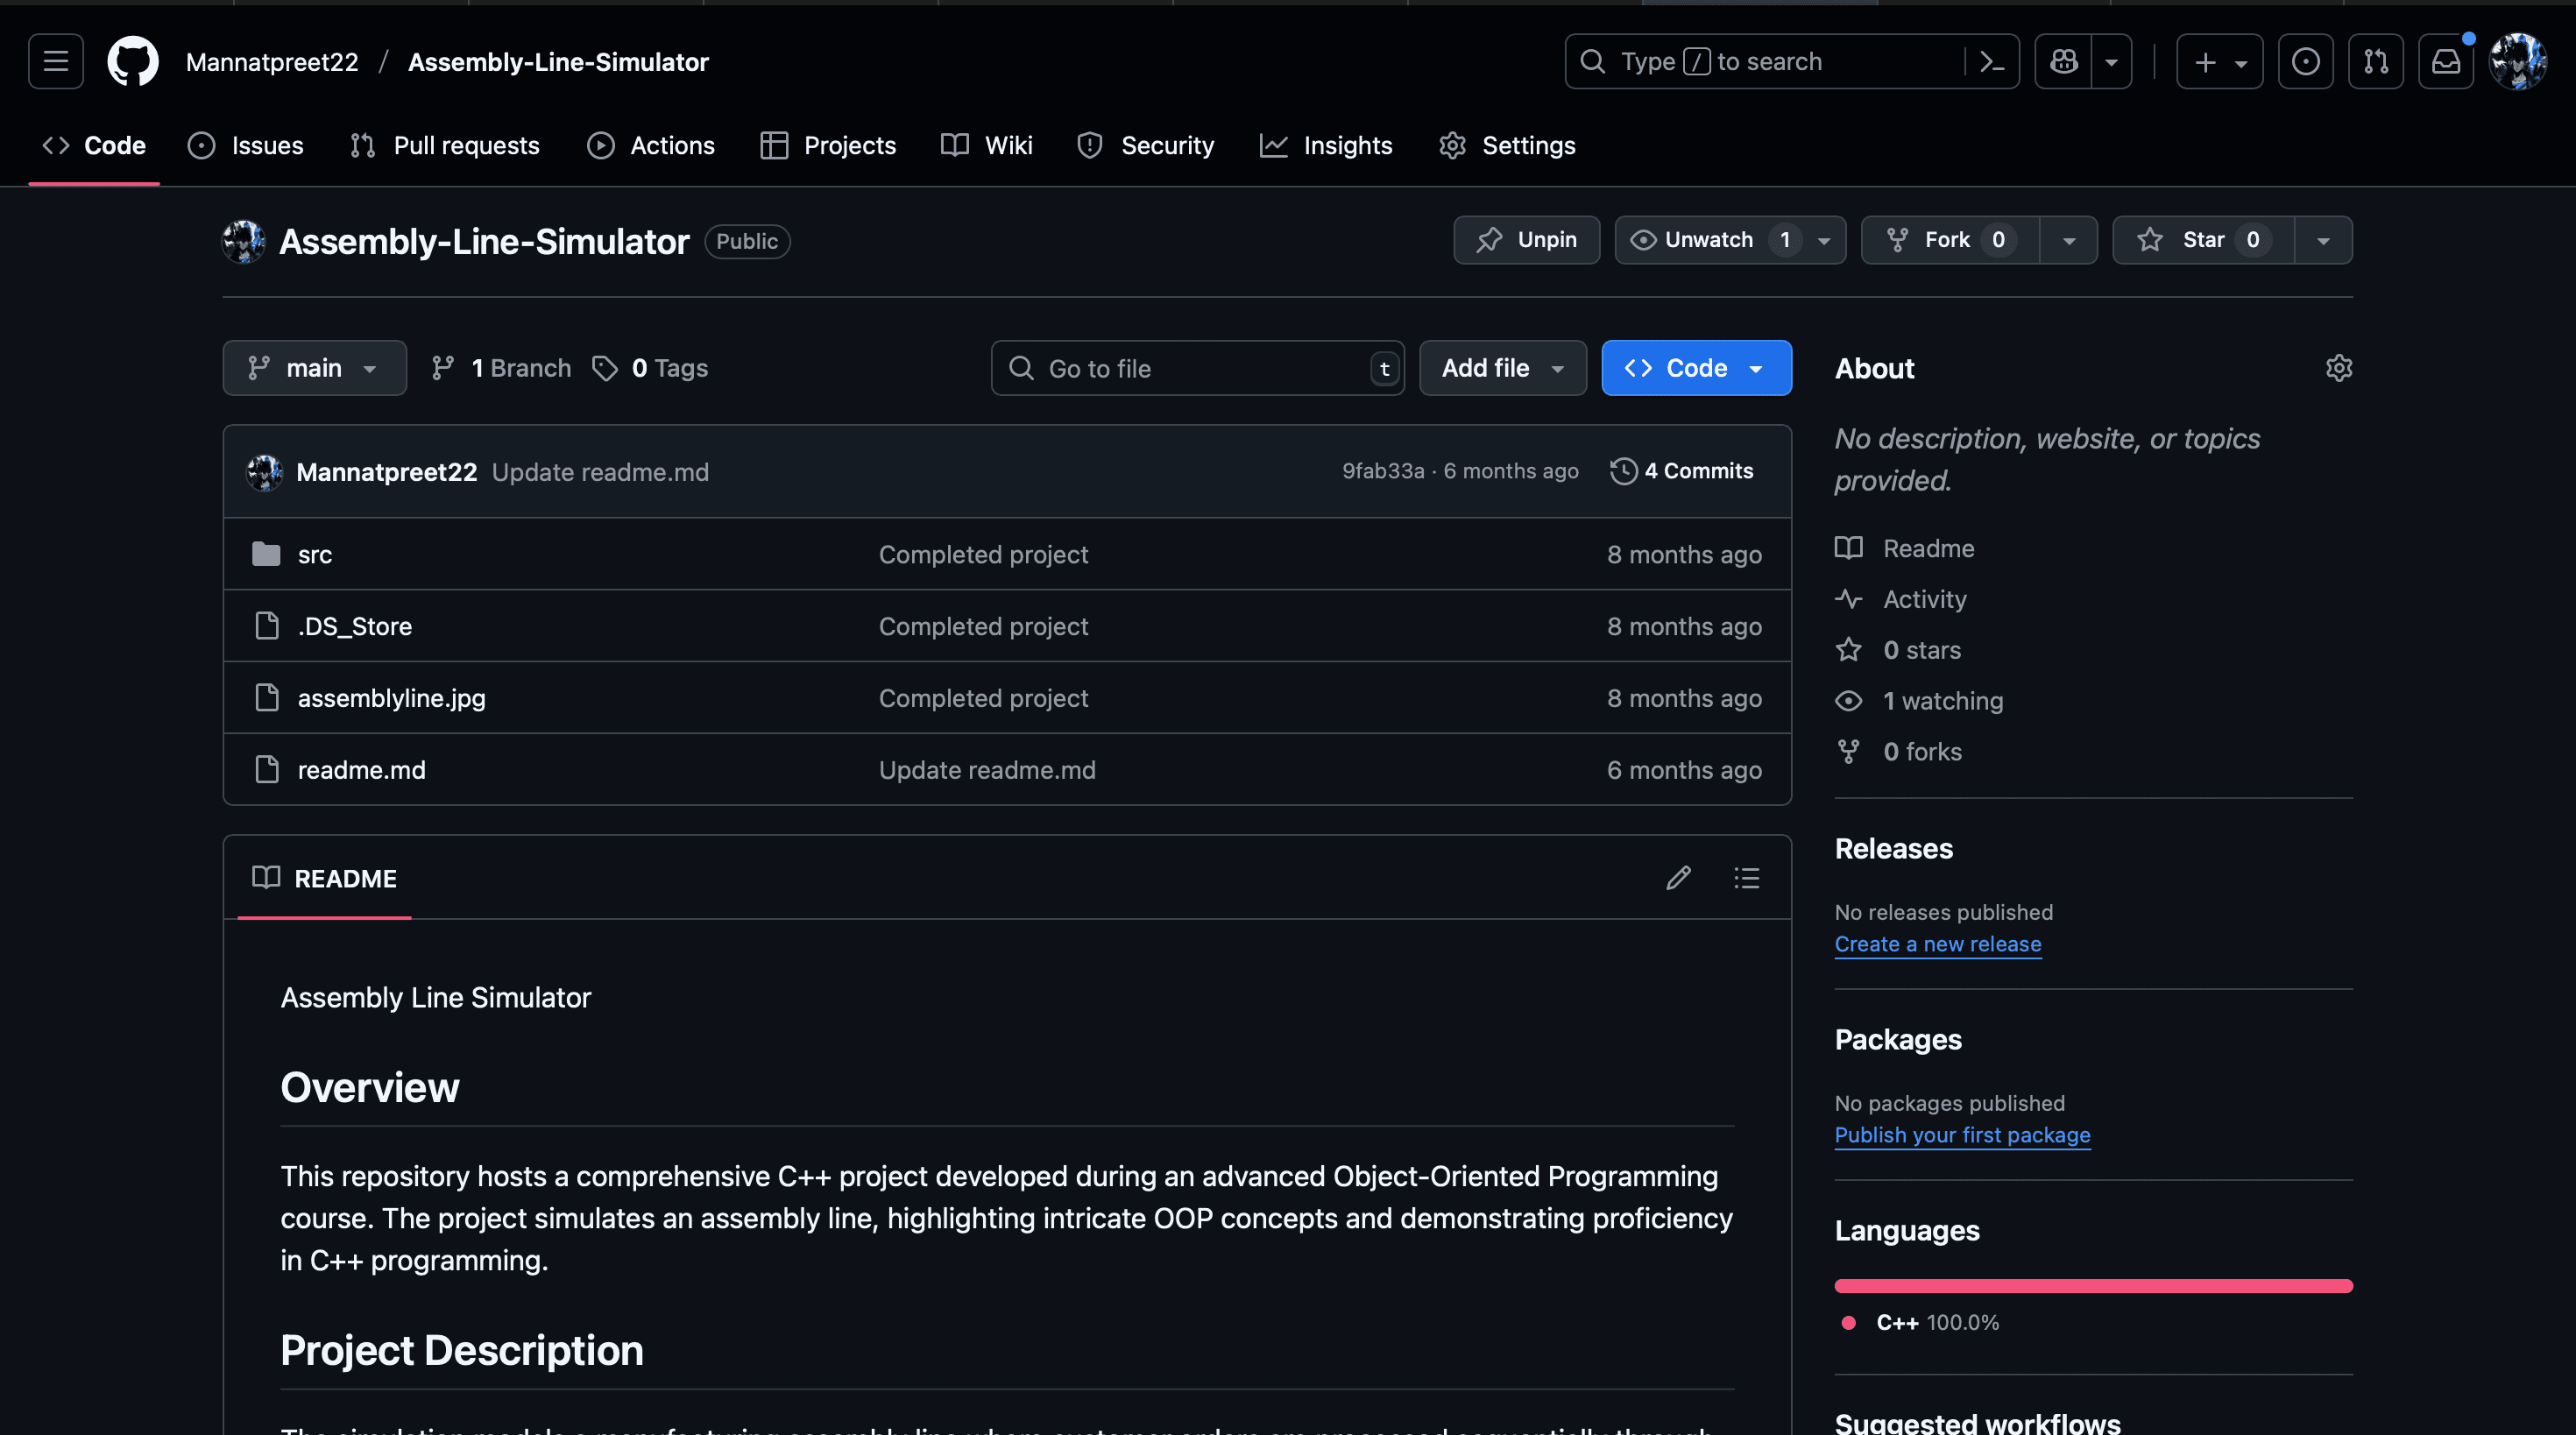Open the 4 Commits history

click(x=1682, y=471)
